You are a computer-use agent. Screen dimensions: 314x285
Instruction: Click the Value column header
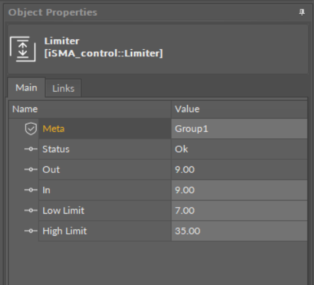(x=239, y=109)
